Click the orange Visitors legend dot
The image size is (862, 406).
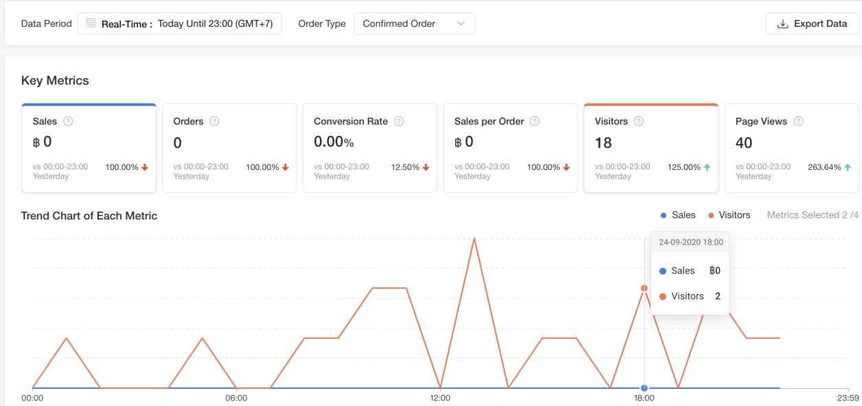click(711, 215)
